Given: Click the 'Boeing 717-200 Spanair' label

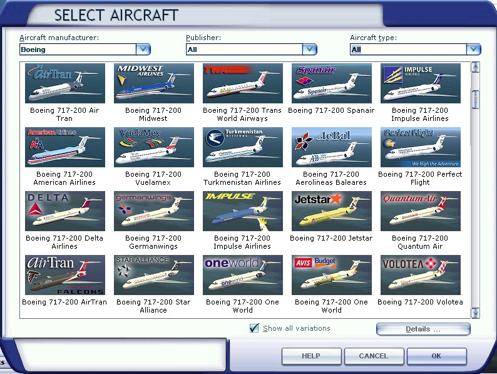Looking at the screenshot, I should (331, 110).
